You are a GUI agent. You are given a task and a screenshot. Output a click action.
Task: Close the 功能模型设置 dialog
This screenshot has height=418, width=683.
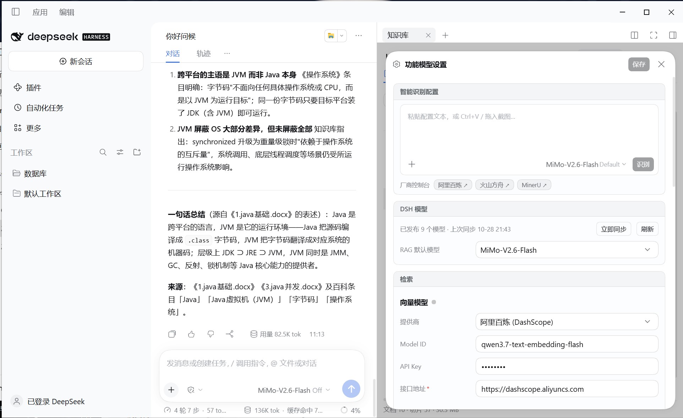click(x=661, y=64)
